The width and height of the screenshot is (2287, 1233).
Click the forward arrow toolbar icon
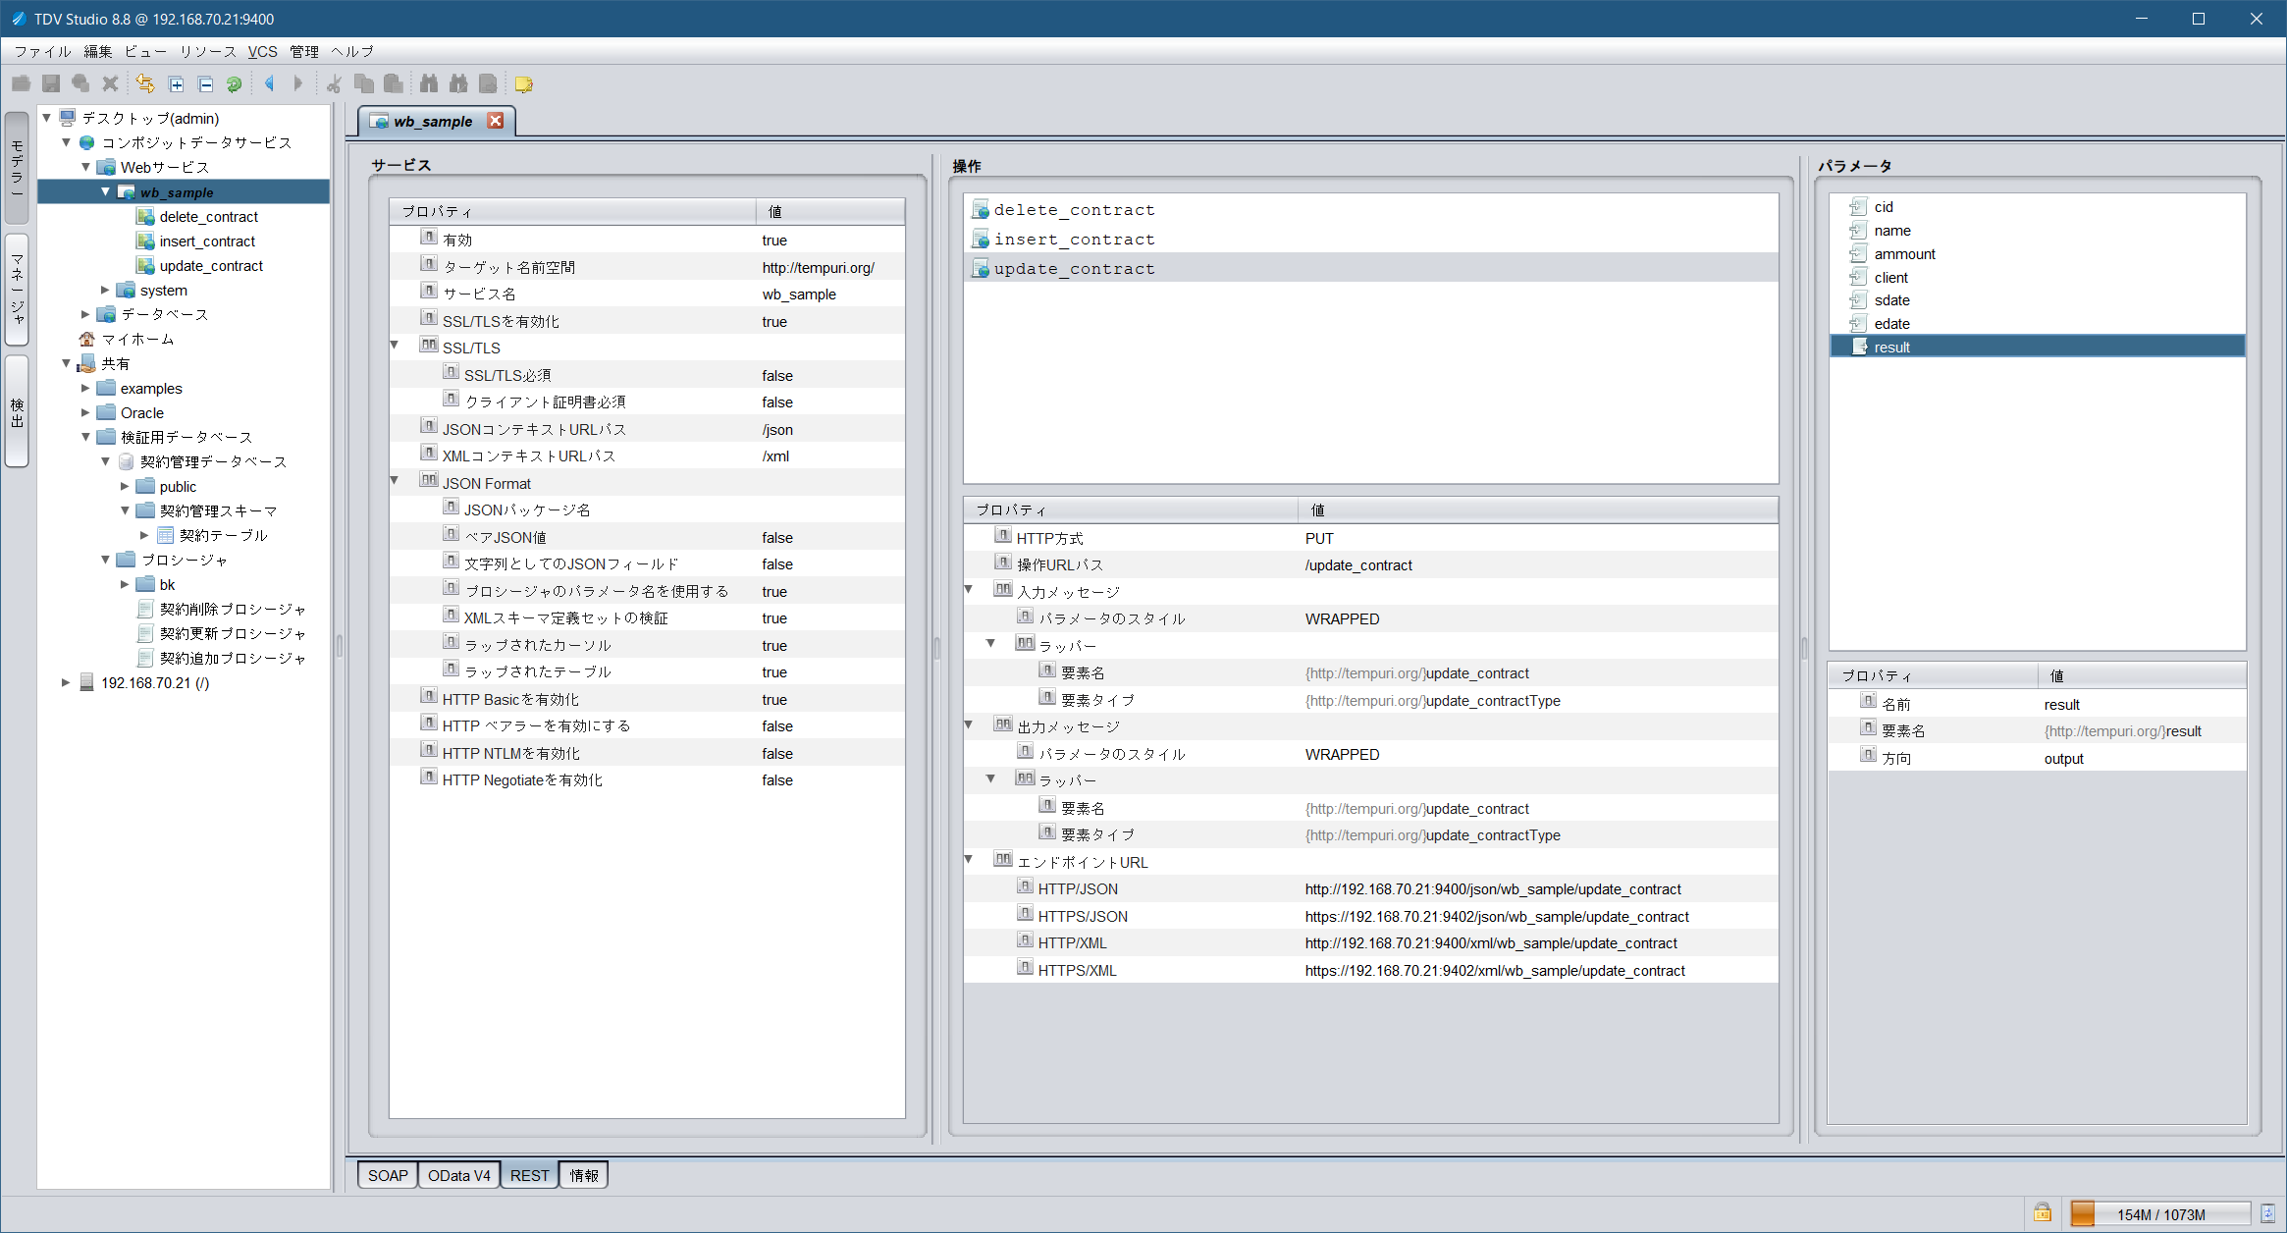pos(298,84)
